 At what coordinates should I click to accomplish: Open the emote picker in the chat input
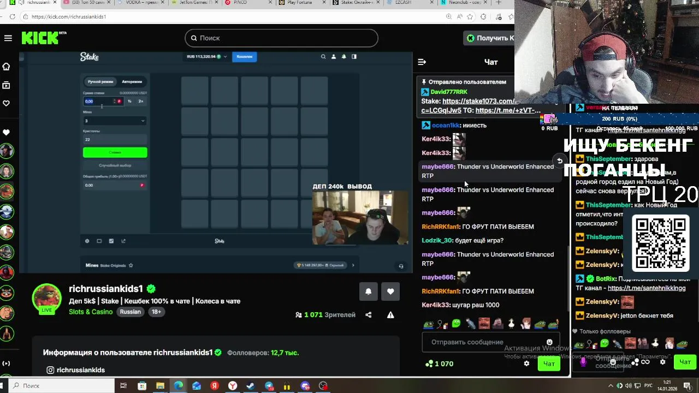click(x=549, y=342)
